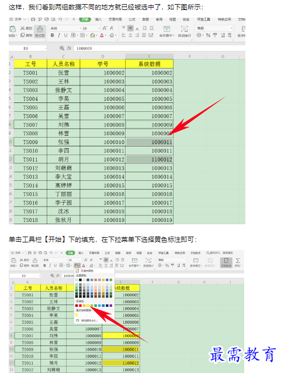Screen dimensions: 281x373
Task: Toggle Bold in the first spreadsheet ribbon
Action: tap(52, 35)
